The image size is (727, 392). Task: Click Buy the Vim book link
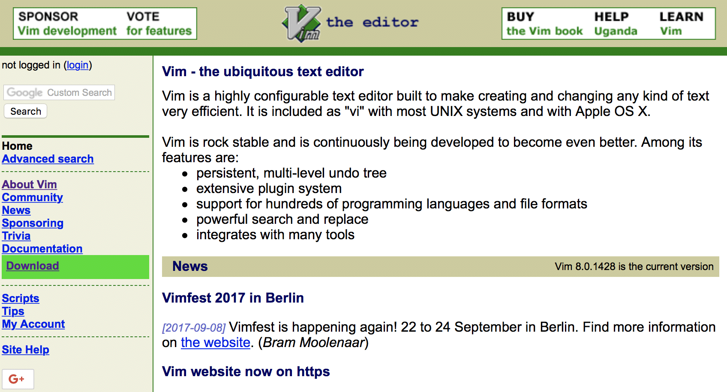pyautogui.click(x=544, y=24)
